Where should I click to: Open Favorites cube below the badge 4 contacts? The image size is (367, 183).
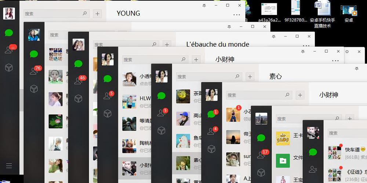211,149
